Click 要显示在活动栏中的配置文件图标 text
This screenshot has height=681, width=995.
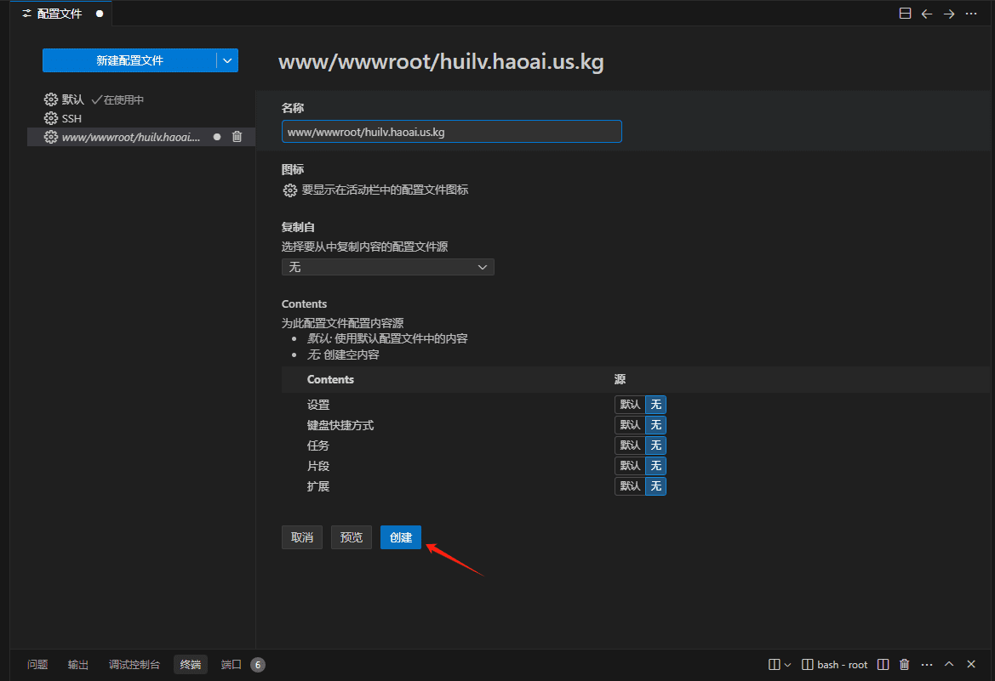(385, 190)
